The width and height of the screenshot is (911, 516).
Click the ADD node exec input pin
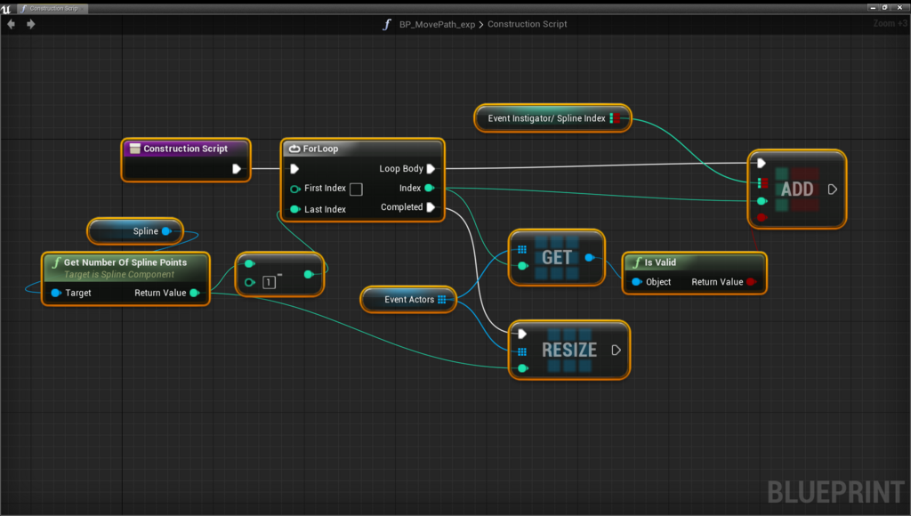[762, 164]
